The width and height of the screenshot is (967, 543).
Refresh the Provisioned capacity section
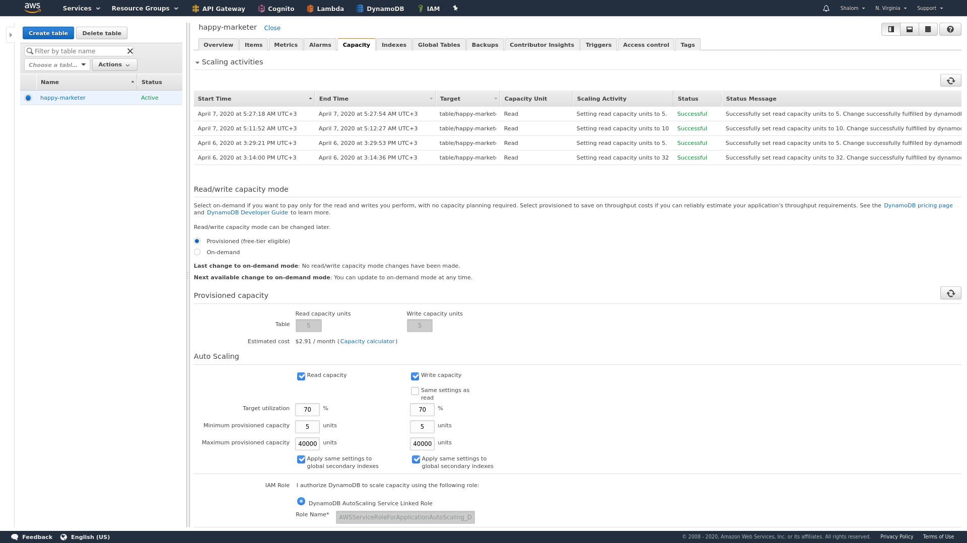click(x=950, y=293)
